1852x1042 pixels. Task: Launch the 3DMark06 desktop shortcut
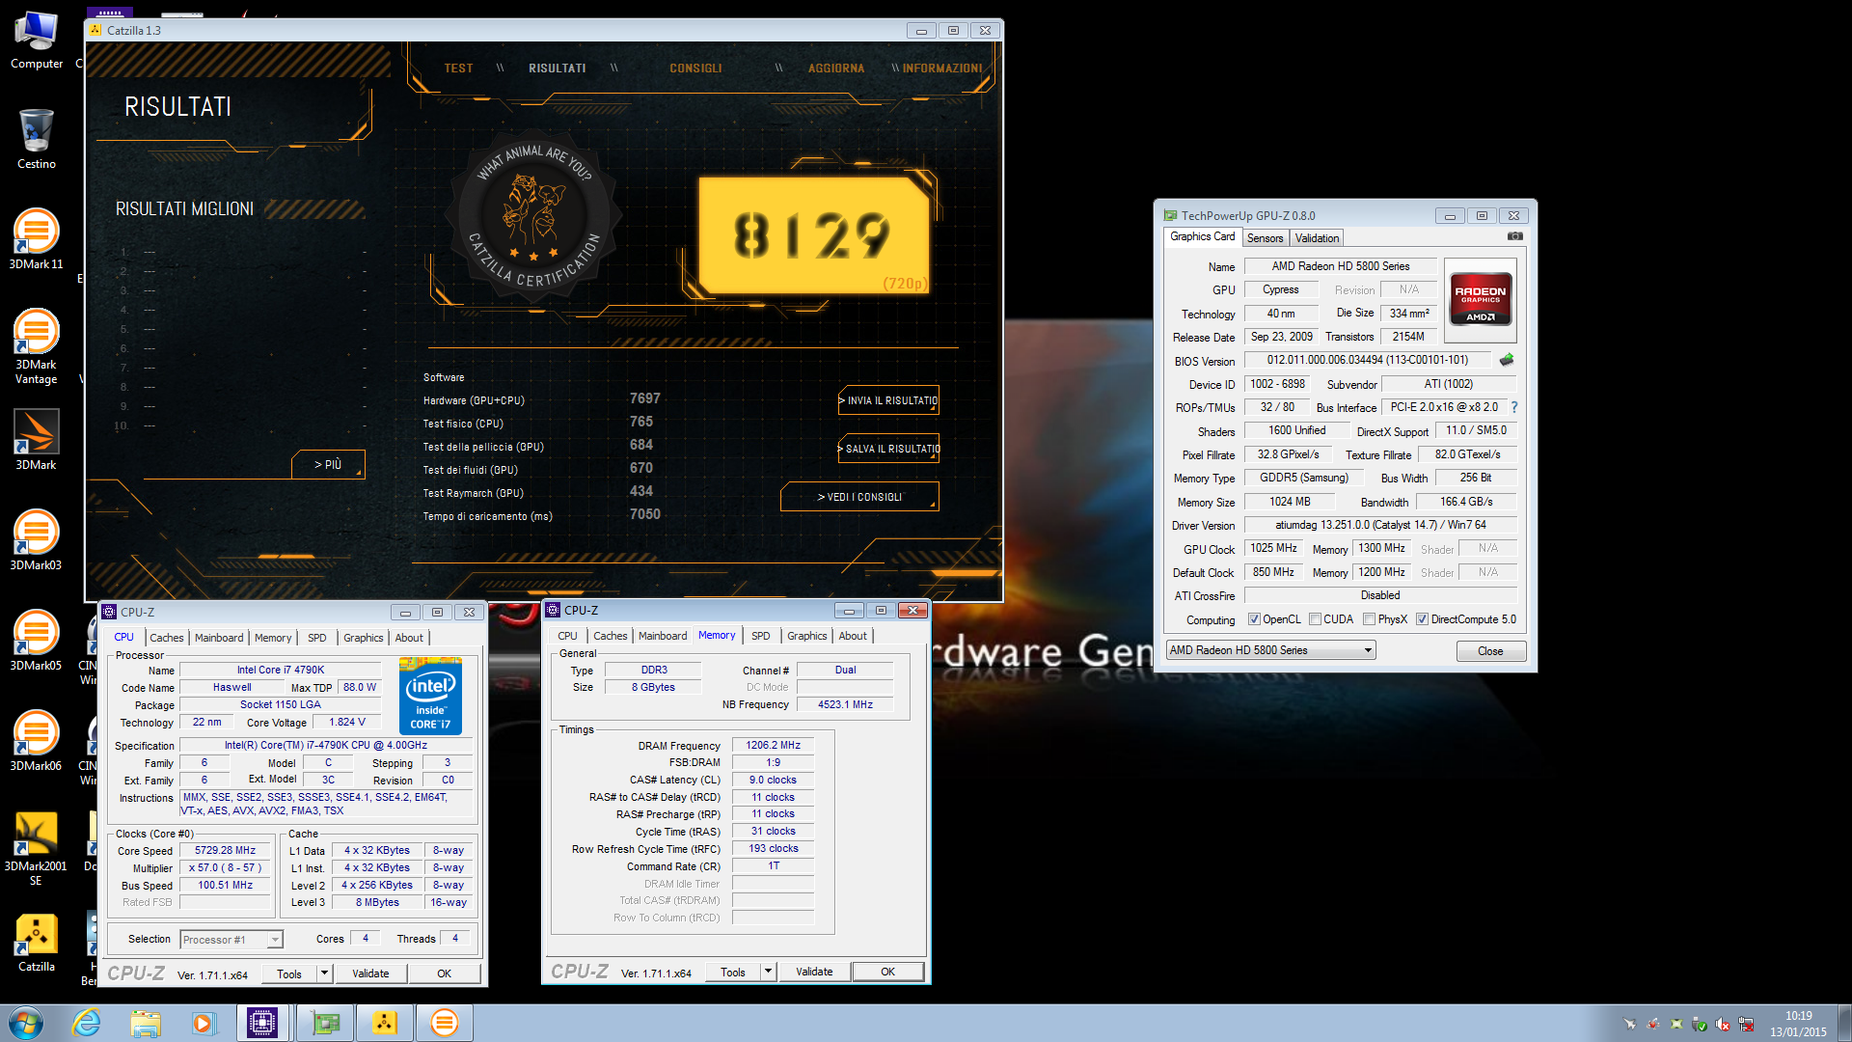(x=36, y=741)
